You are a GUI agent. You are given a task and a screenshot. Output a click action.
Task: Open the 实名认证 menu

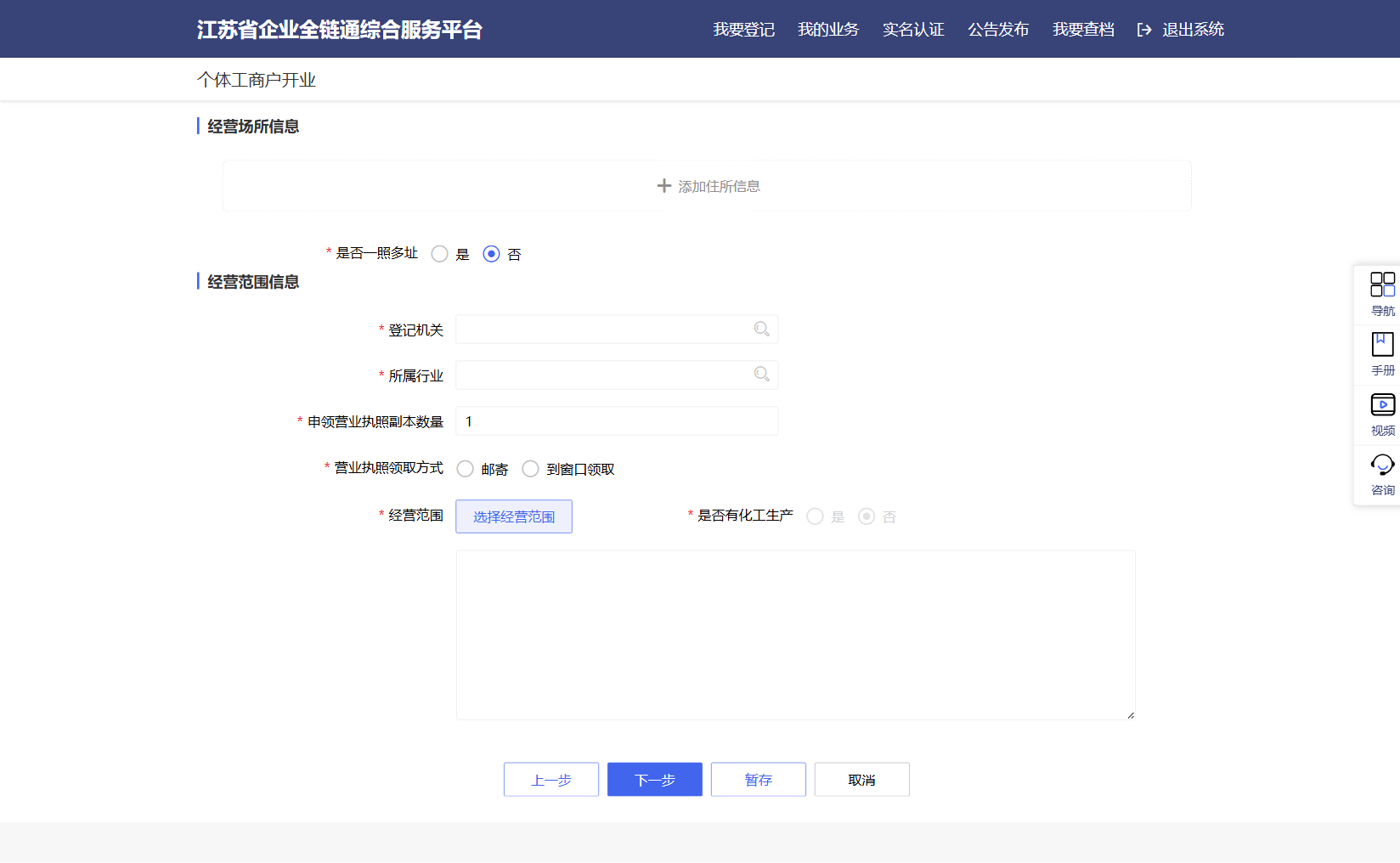pyautogui.click(x=913, y=30)
